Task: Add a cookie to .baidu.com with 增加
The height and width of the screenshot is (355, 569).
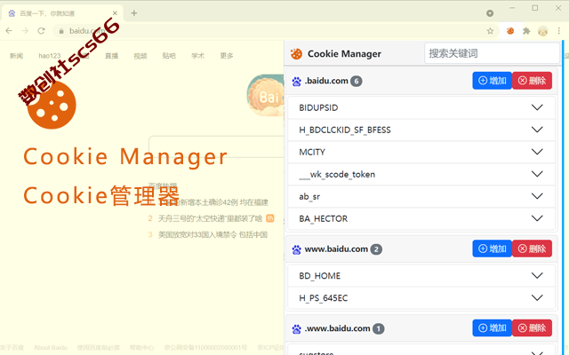Action: (492, 81)
